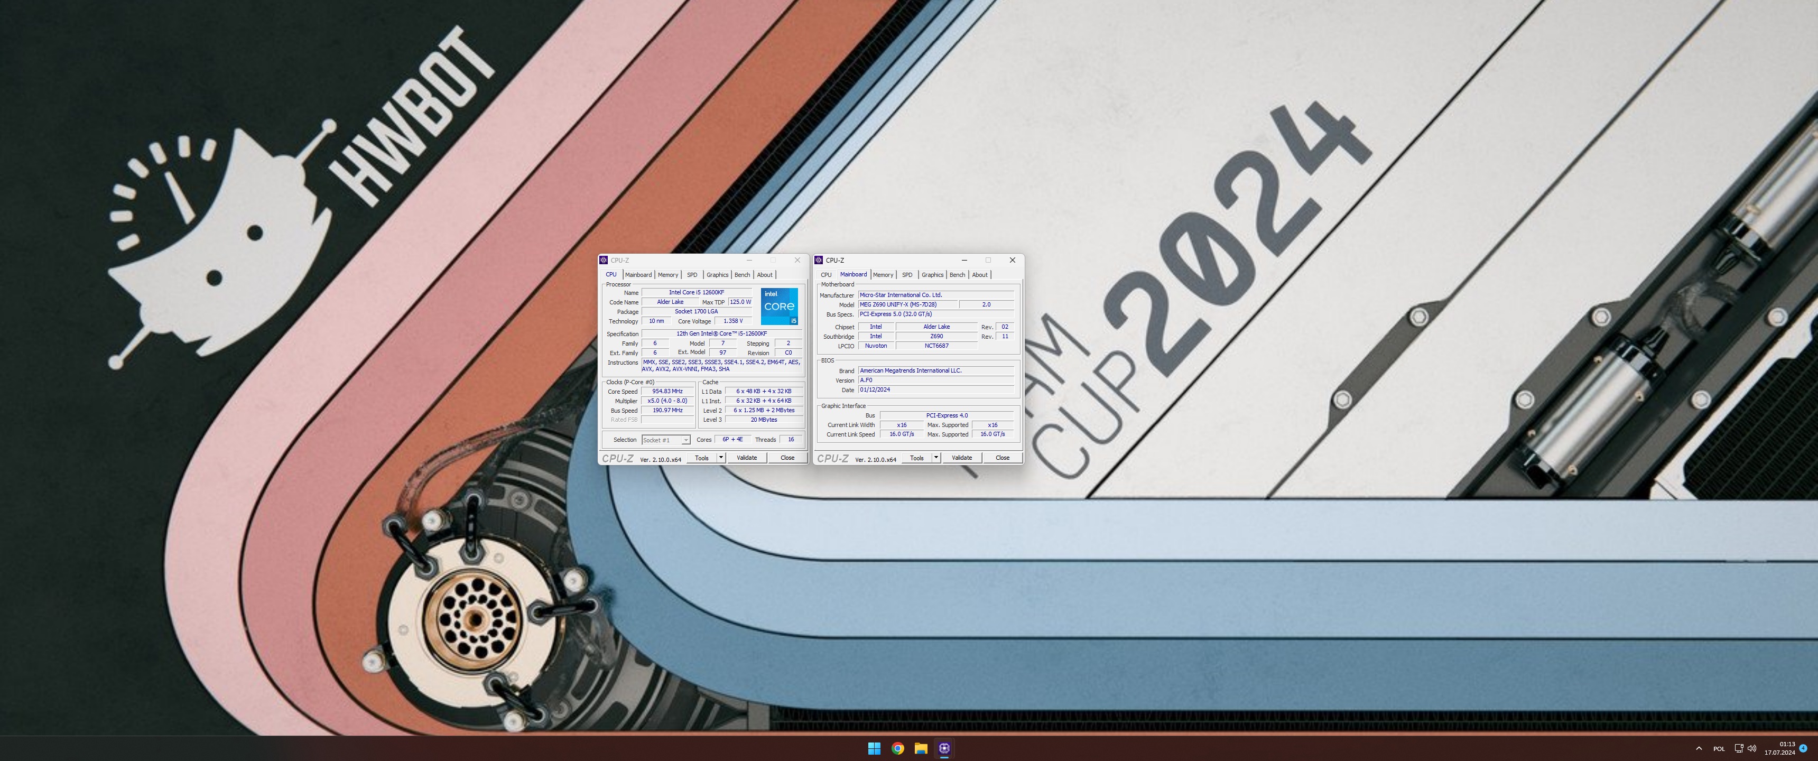Click the CPU-Z title icon in the mainboard window
The image size is (1818, 761).
pos(819,260)
